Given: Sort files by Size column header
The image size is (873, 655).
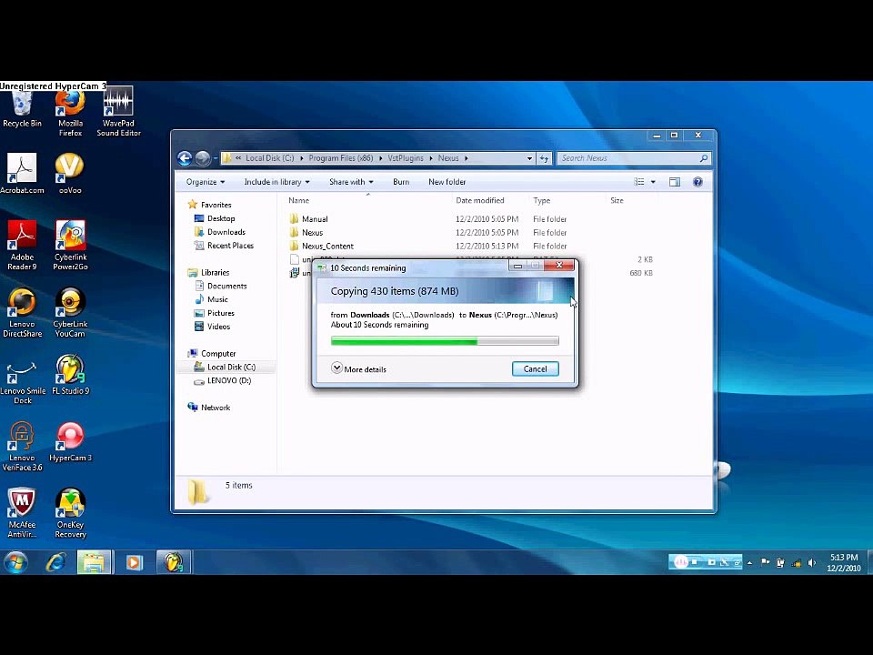Looking at the screenshot, I should coord(617,200).
